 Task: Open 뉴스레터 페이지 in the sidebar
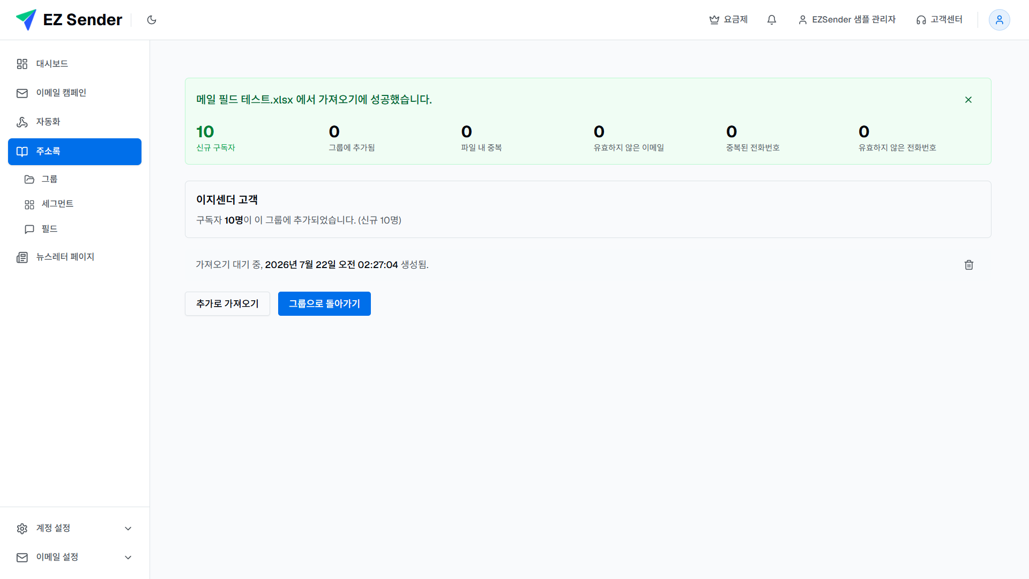point(74,257)
